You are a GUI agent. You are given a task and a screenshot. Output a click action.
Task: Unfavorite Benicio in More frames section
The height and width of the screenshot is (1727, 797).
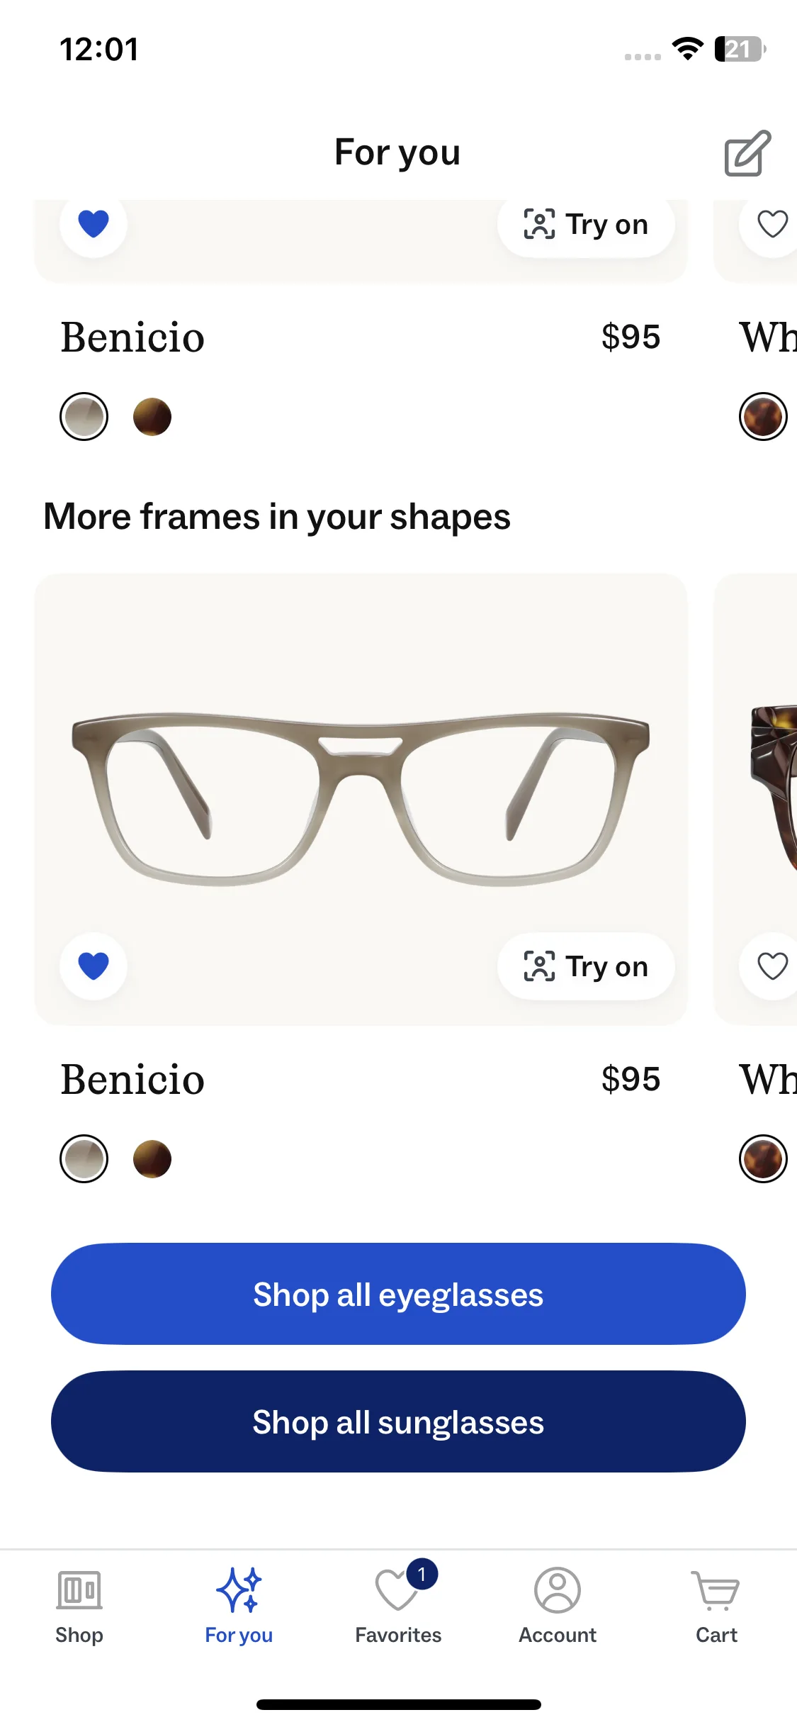coord(94,966)
